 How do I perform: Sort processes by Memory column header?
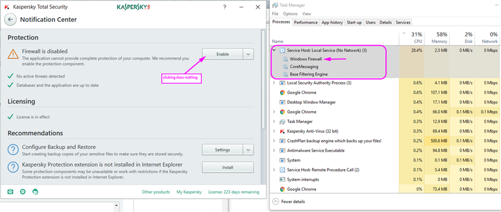437,37
